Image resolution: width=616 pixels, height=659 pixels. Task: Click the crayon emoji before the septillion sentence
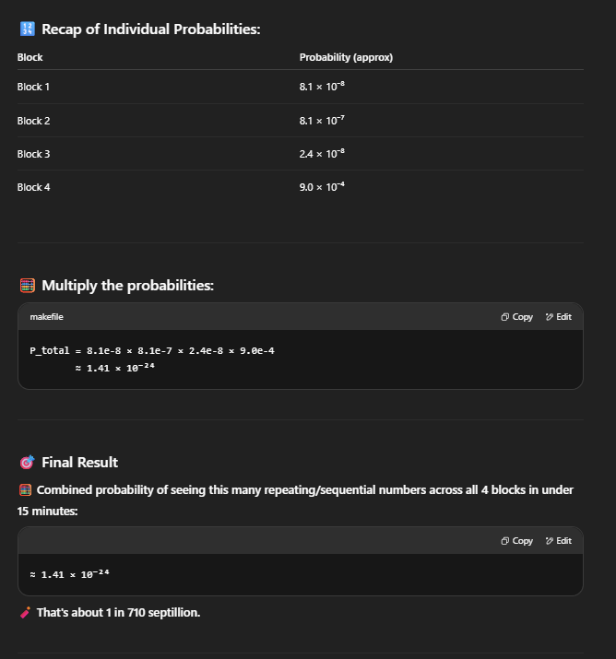coord(25,612)
